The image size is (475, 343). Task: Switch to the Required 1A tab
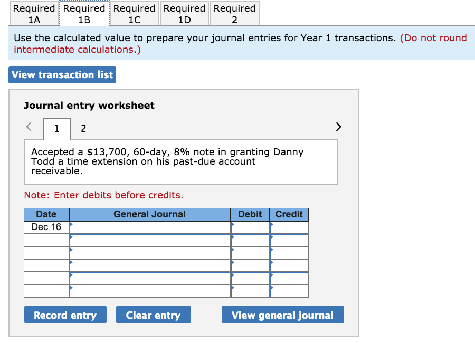click(x=34, y=13)
